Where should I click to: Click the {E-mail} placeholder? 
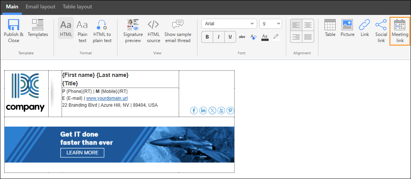point(75,98)
